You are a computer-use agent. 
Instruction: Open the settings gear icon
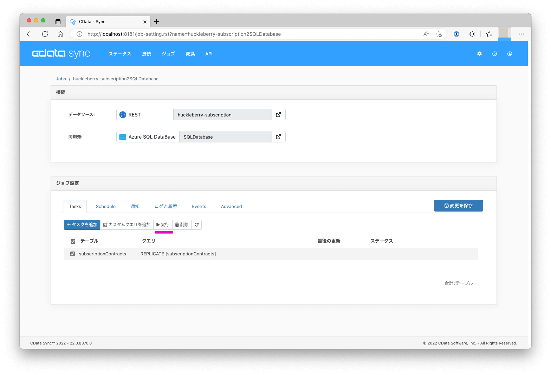click(479, 54)
